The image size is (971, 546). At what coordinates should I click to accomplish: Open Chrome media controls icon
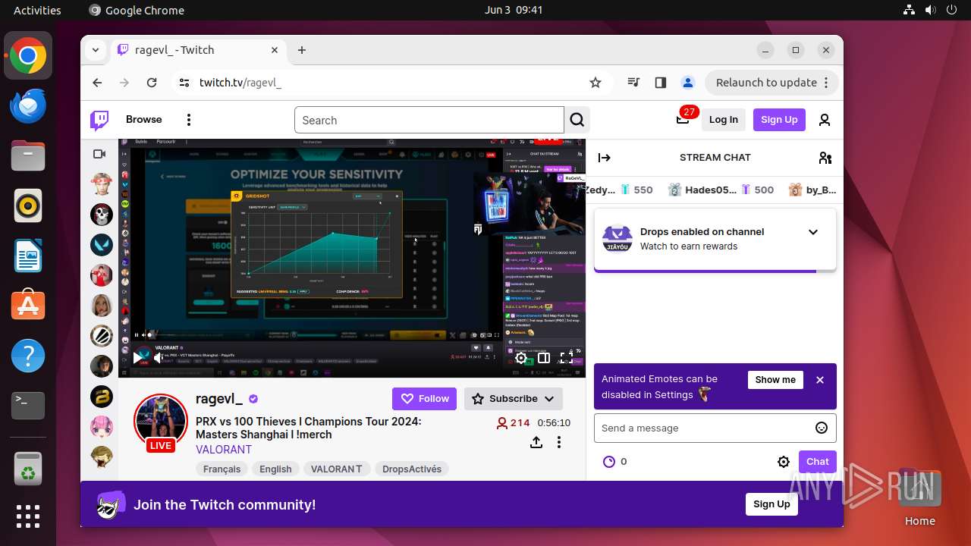(633, 83)
